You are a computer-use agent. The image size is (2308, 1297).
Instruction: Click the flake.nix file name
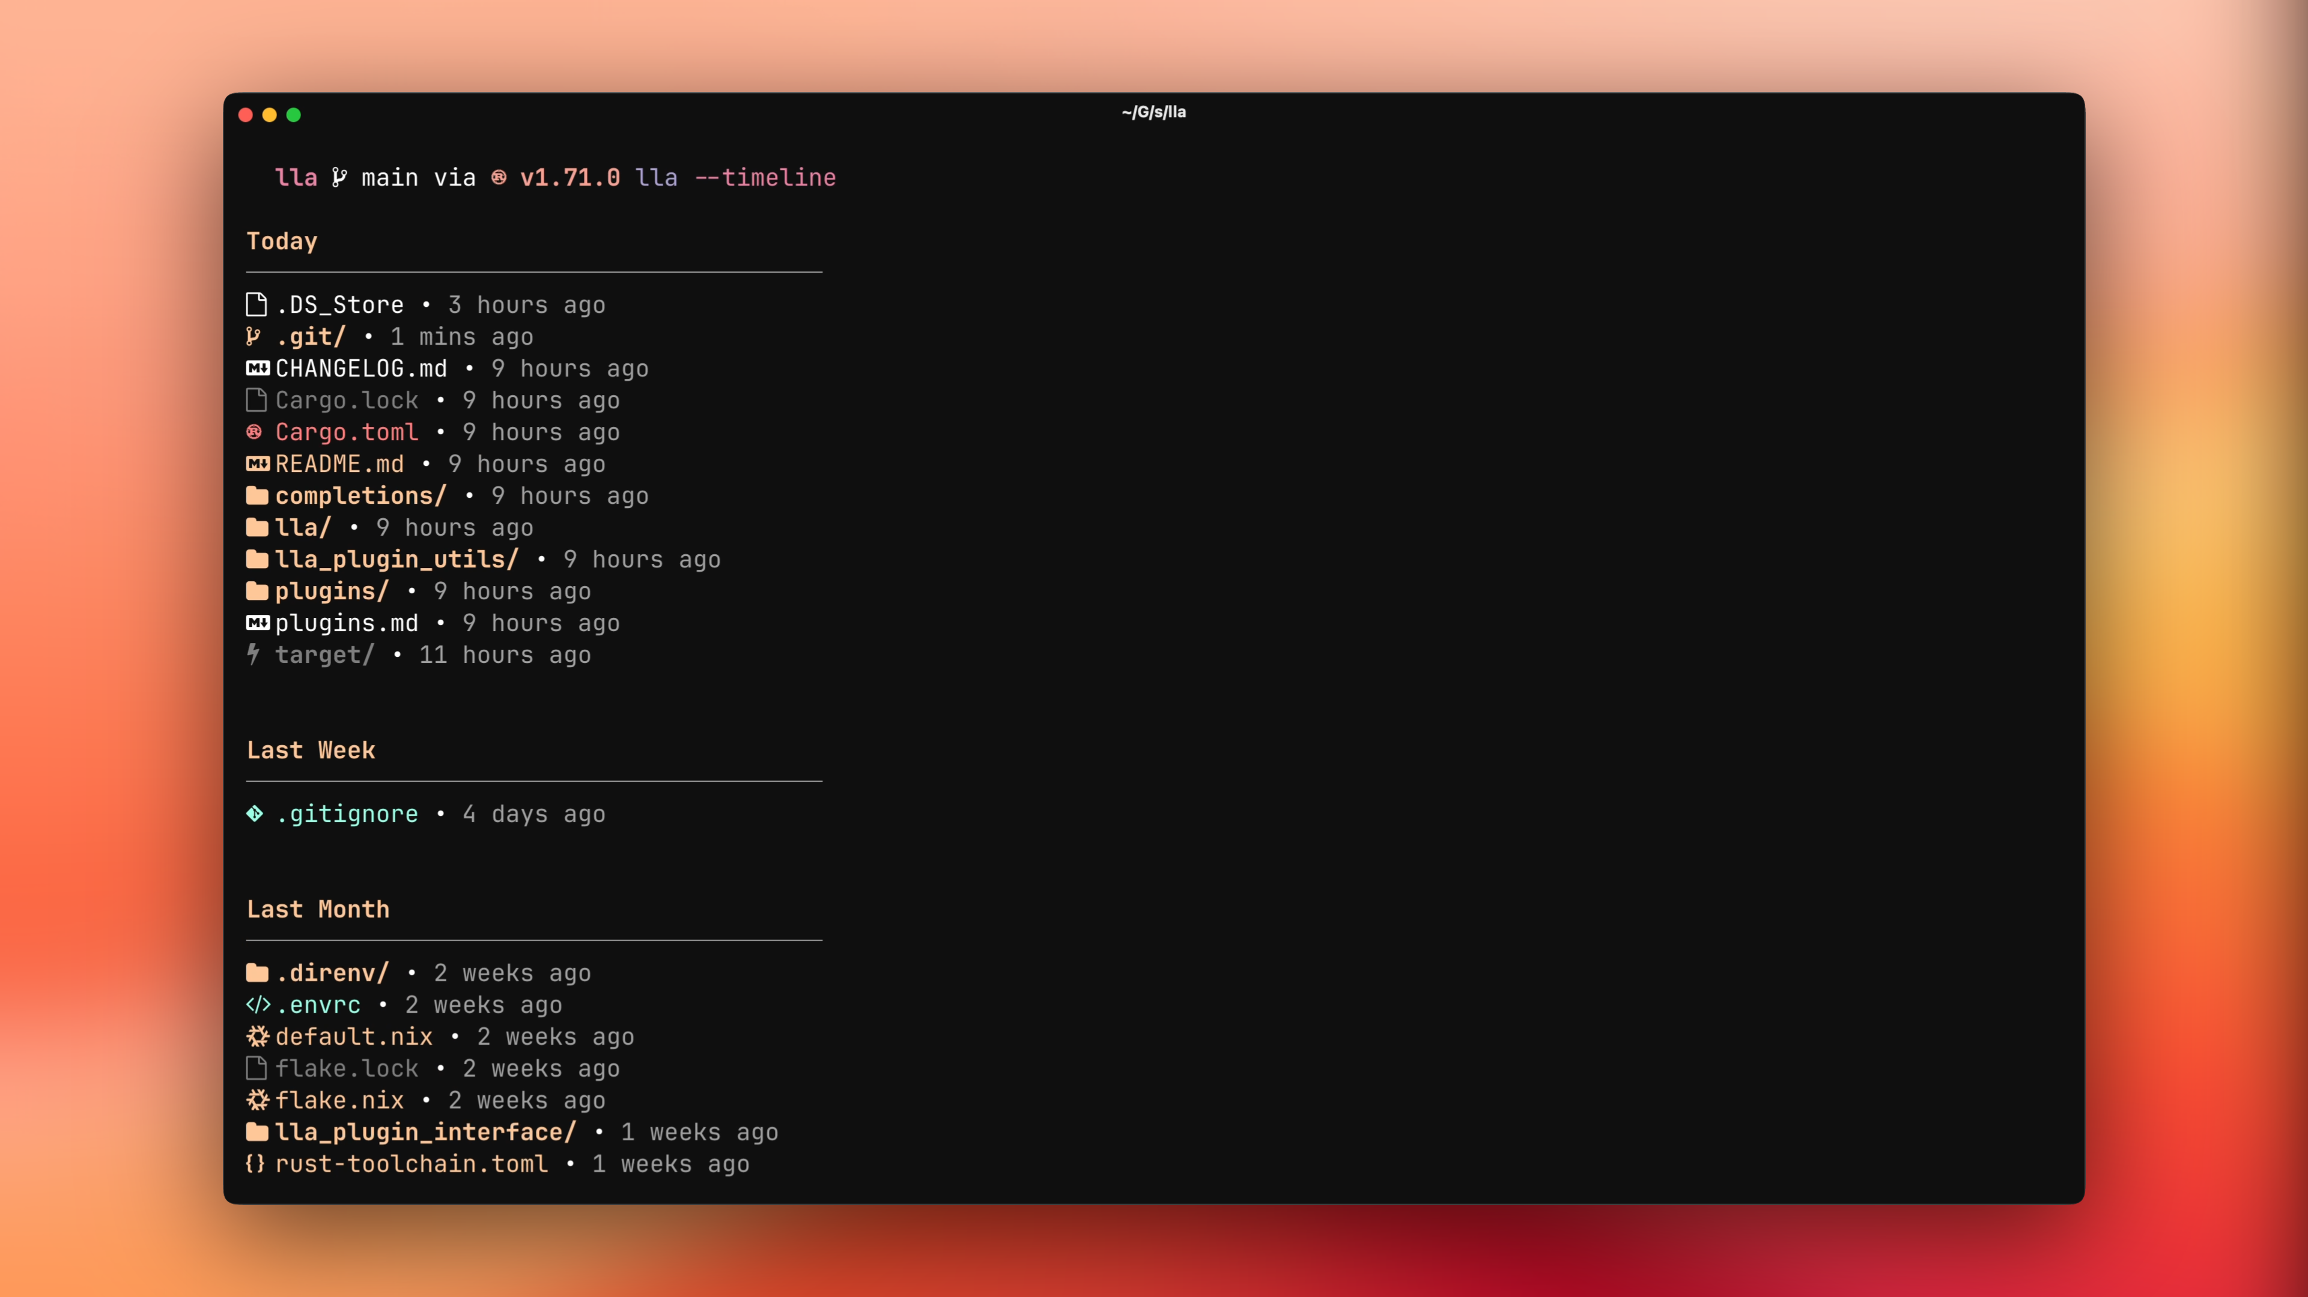click(x=339, y=1100)
